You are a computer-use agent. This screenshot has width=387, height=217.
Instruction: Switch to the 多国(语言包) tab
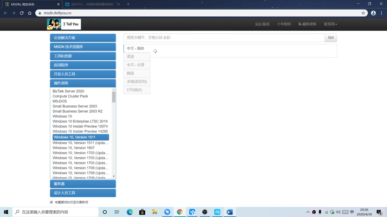[x=137, y=81]
